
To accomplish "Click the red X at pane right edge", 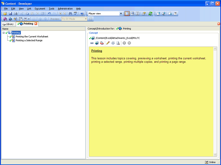I will coord(219,24).
